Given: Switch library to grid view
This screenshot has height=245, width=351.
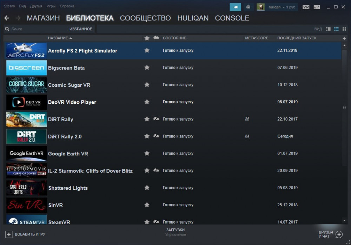Looking at the screenshot, I should click(x=344, y=29).
